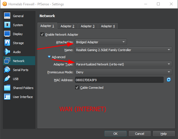Image resolution: width=178 pixels, height=139 pixels.
Task: Click OK to save settings
Action: click(116, 134)
